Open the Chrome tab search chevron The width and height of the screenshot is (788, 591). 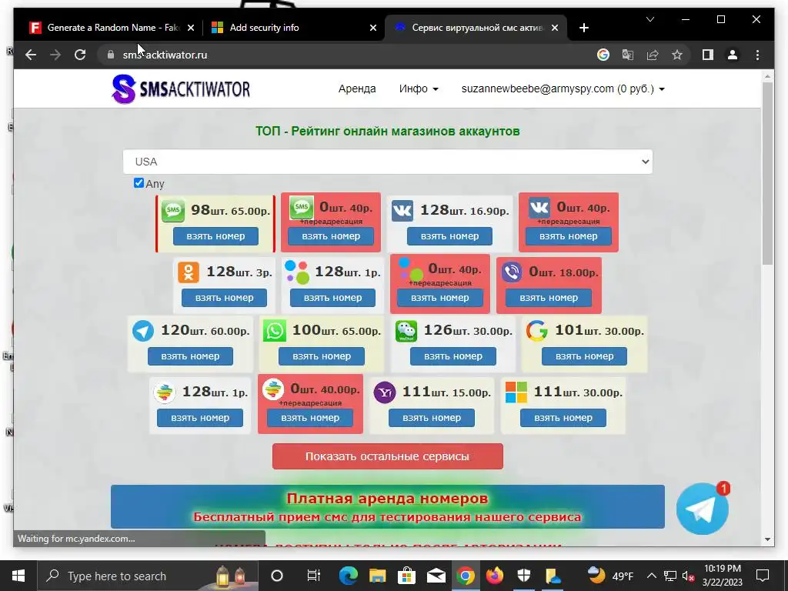coord(649,19)
